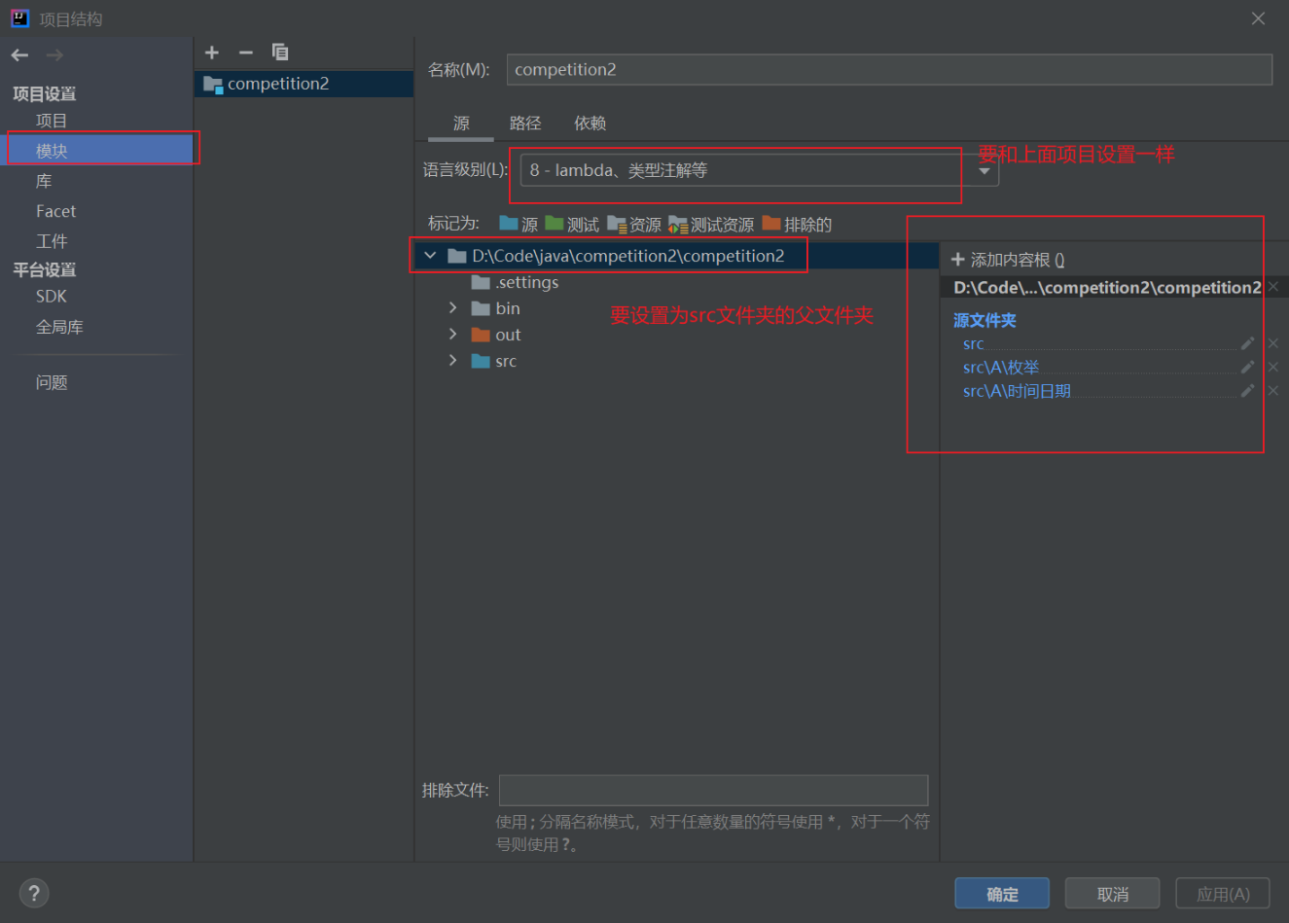The image size is (1289, 923).
Task: Click the add module plus icon
Action: (212, 53)
